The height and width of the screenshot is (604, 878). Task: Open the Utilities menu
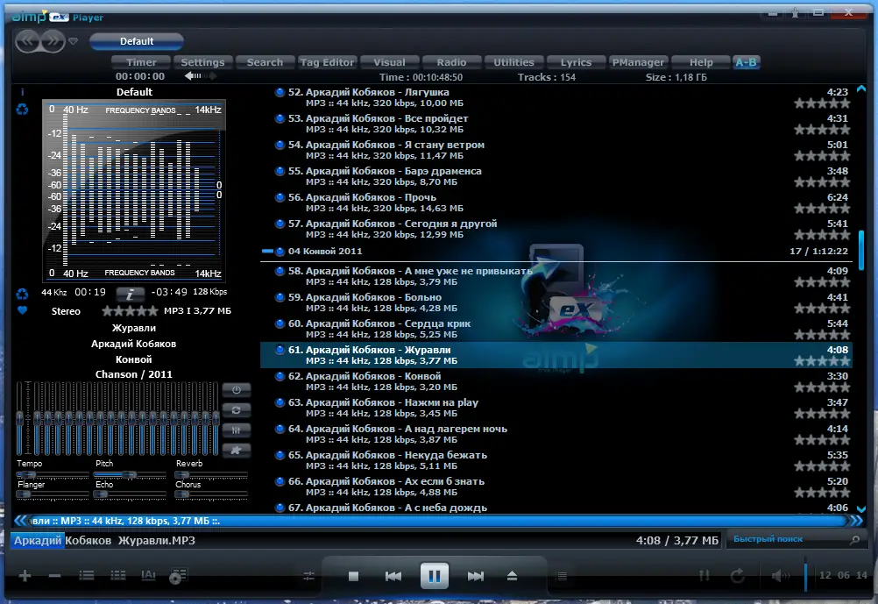click(x=514, y=62)
